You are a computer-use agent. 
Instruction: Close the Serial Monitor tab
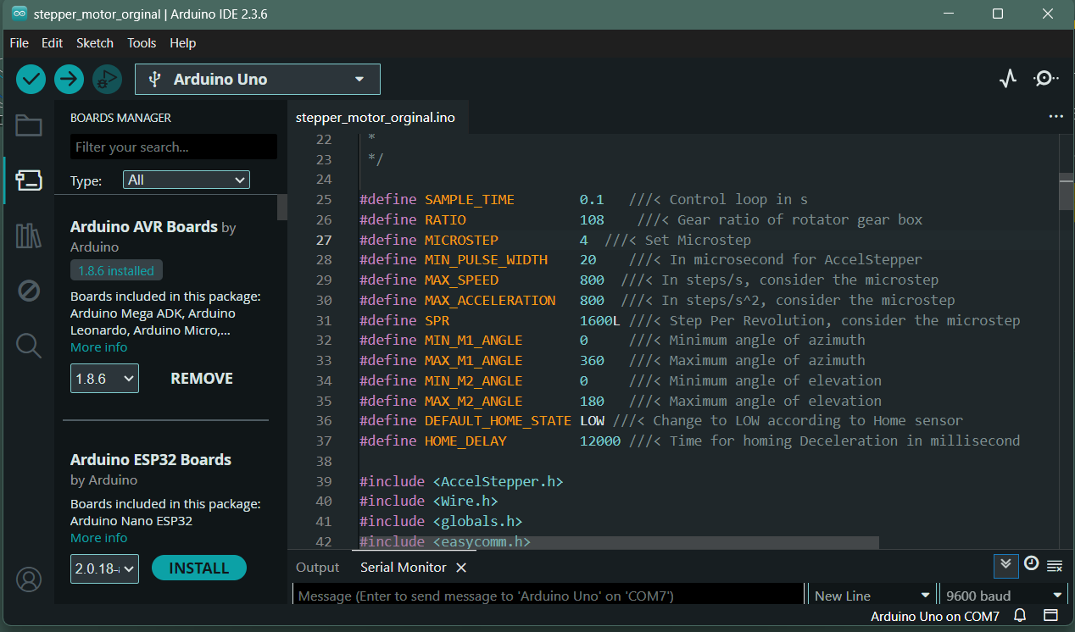pos(461,568)
